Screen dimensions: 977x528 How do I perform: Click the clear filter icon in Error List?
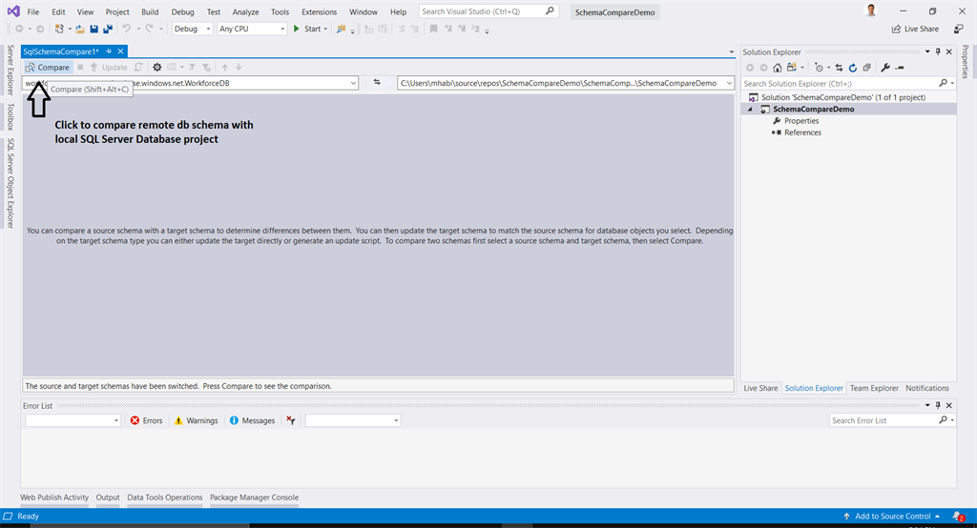point(290,420)
